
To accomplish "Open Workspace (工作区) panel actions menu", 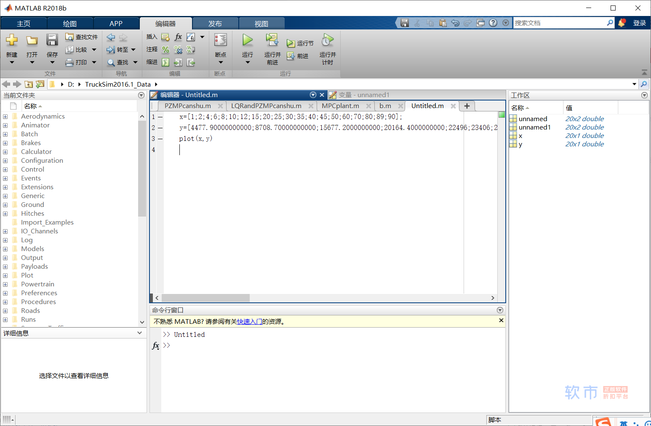I will pos(644,95).
